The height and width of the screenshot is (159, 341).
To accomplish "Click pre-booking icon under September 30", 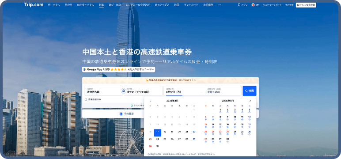I will pyautogui.click(x=227, y=141).
